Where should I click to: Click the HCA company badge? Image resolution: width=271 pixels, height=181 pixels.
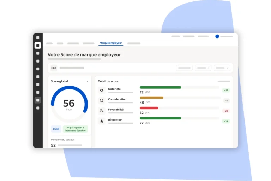click(54, 68)
